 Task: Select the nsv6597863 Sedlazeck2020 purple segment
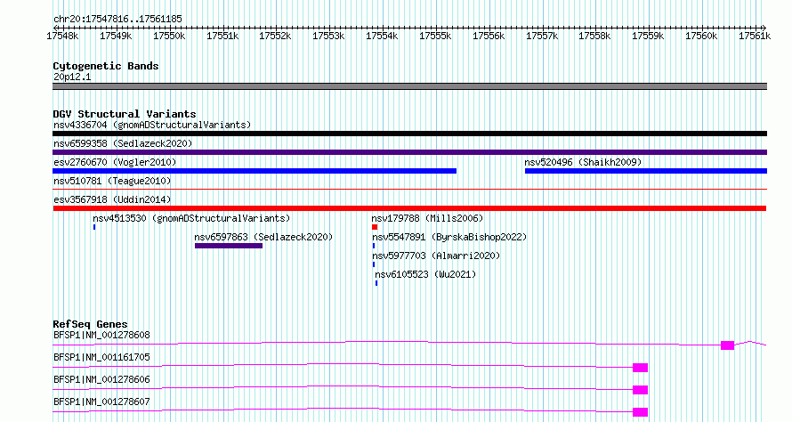point(229,246)
